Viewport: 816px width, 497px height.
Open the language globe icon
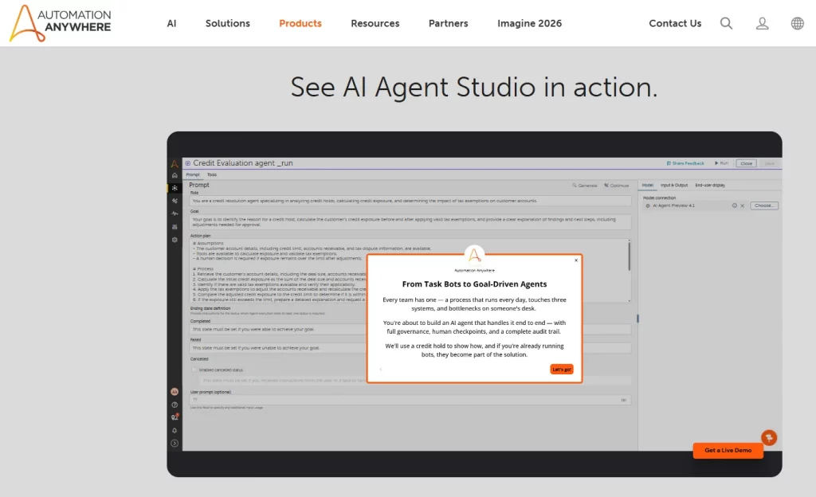point(797,23)
